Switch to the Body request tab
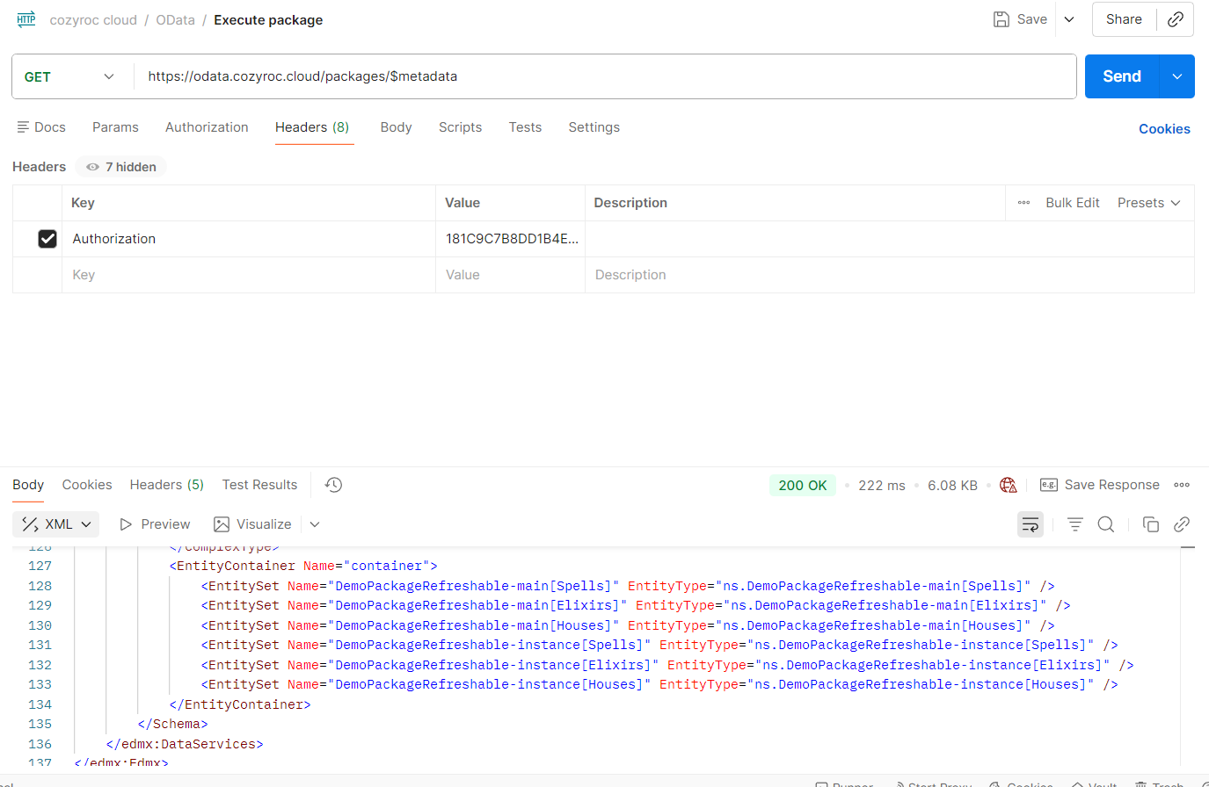 point(396,127)
